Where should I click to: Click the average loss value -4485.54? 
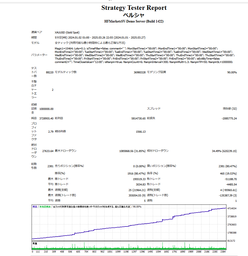click(x=231, y=185)
